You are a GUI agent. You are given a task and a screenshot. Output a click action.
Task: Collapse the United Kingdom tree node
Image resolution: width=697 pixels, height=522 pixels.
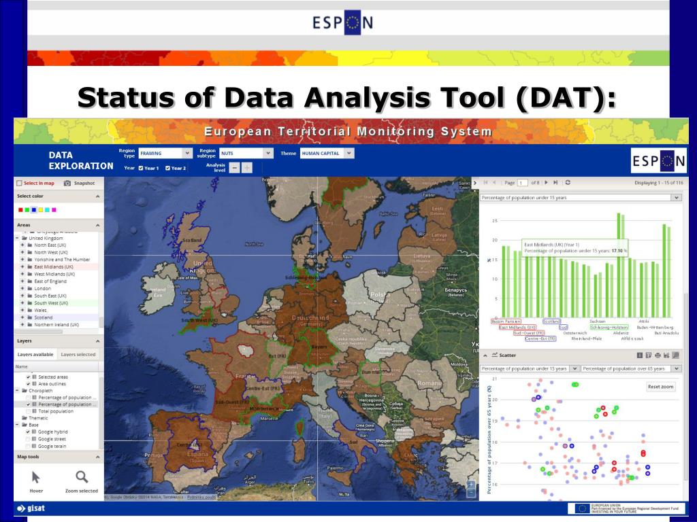coord(17,239)
